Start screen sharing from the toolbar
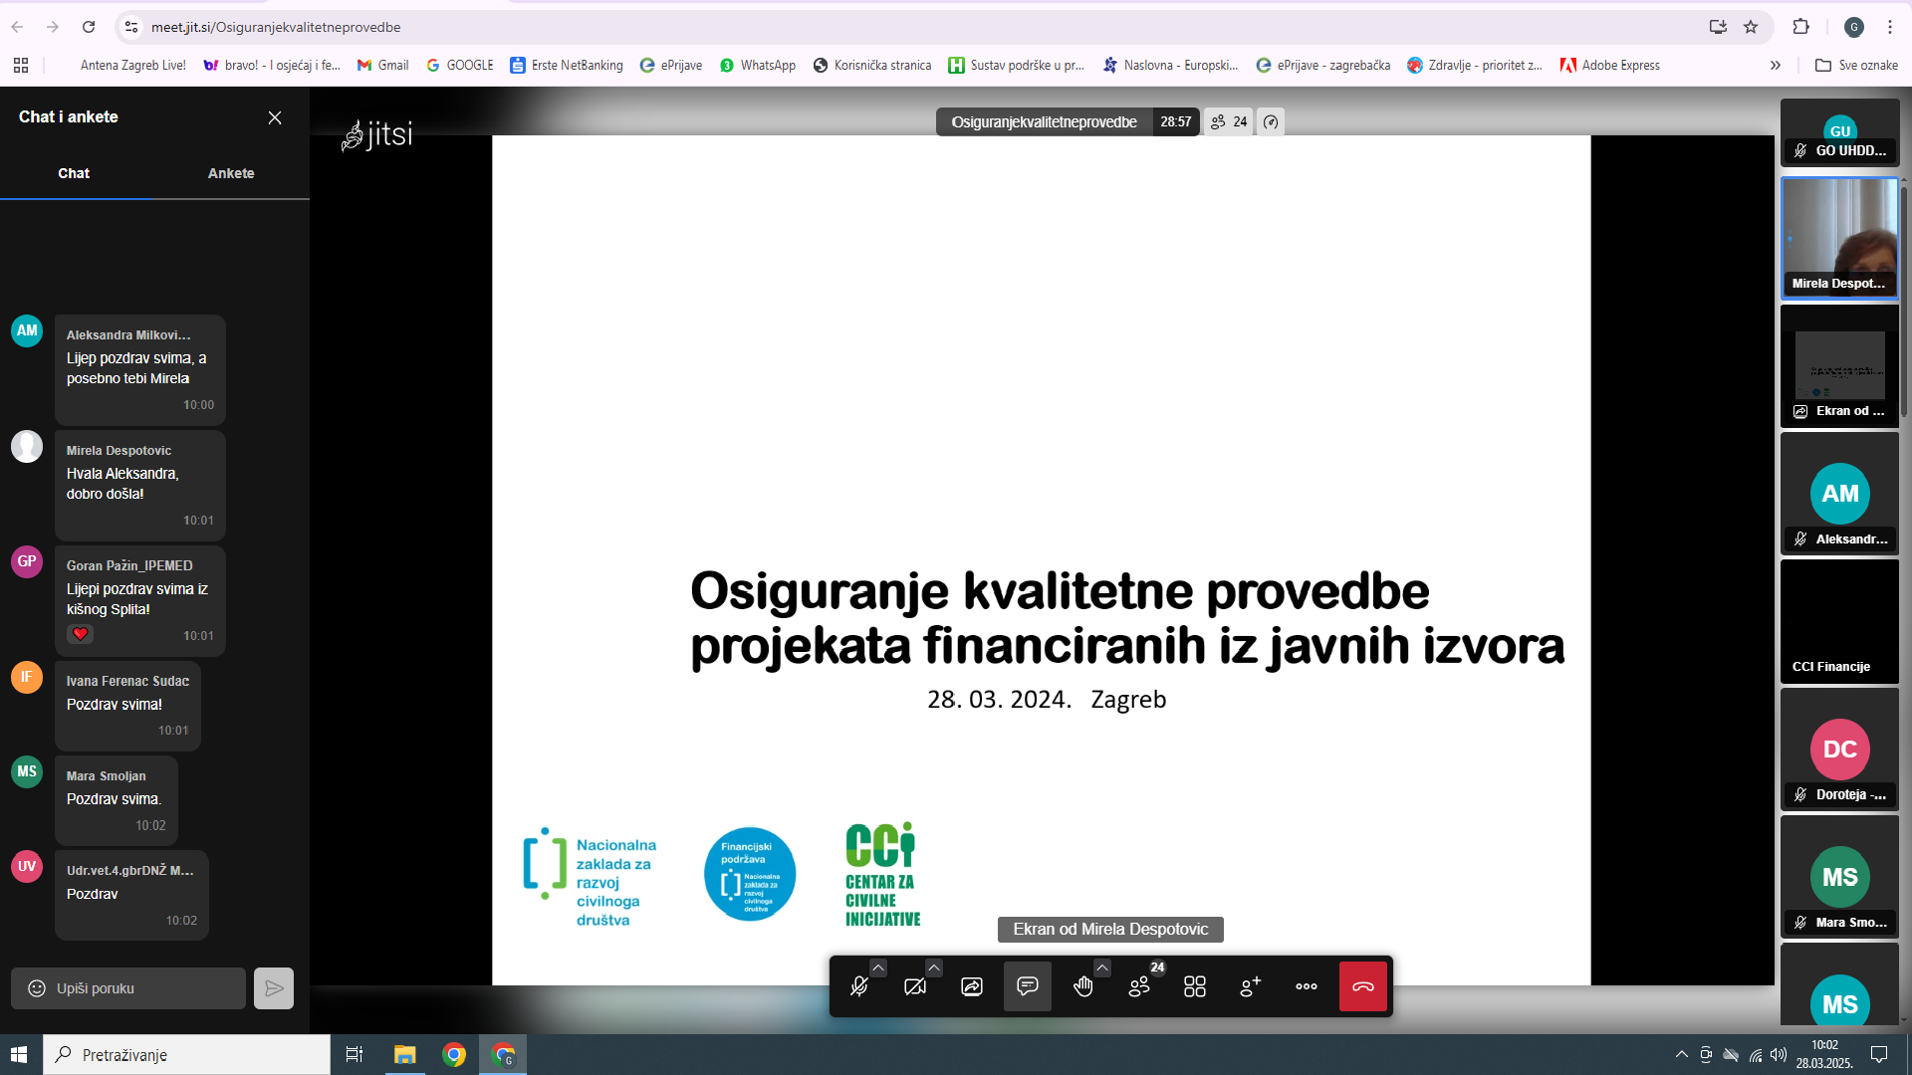 click(x=971, y=986)
